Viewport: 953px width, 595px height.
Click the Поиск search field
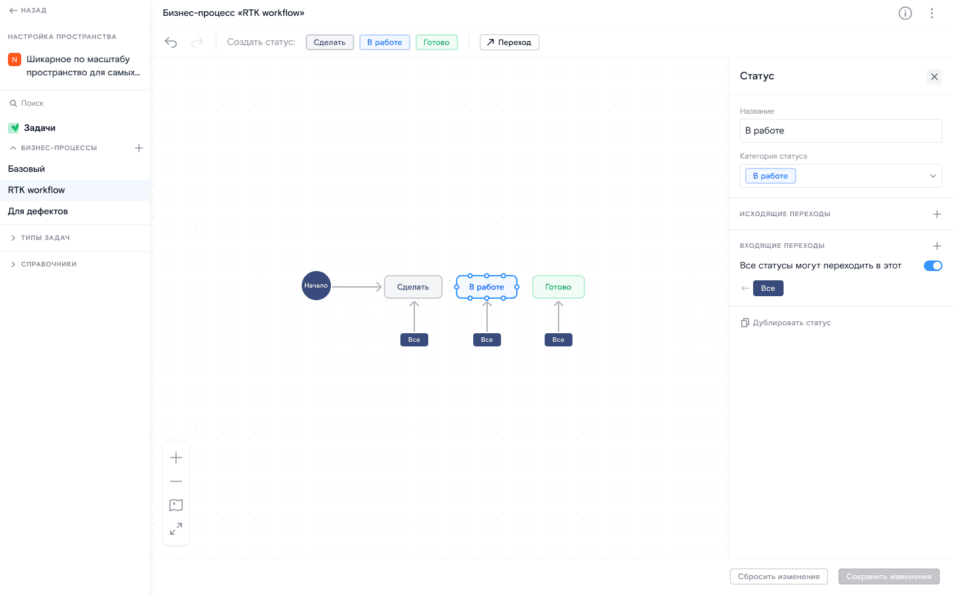[x=75, y=103]
